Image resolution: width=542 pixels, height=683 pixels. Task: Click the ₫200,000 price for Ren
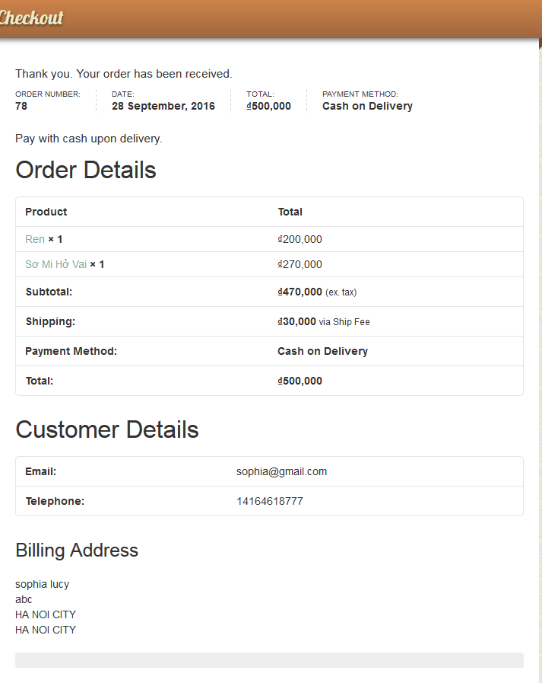[x=300, y=239]
